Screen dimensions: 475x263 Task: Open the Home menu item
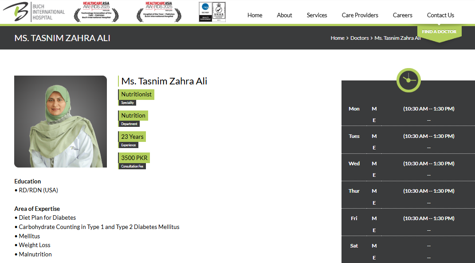(255, 15)
